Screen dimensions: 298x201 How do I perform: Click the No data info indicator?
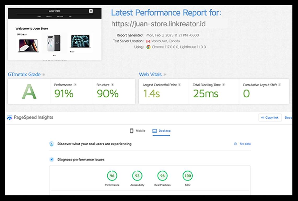[x=242, y=144]
